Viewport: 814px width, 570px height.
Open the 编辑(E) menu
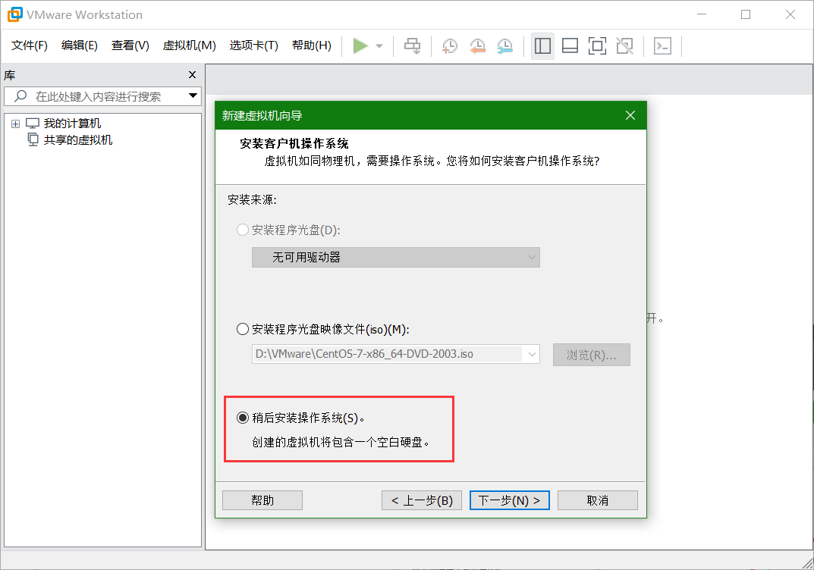coord(80,45)
